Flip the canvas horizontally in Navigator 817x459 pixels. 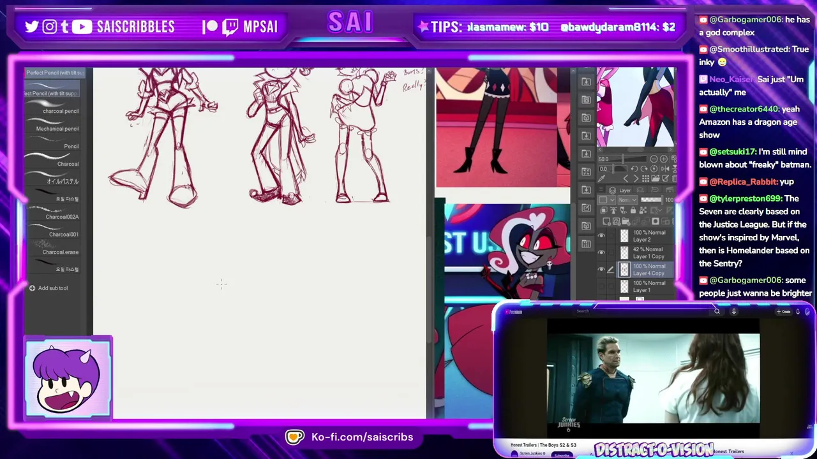[x=665, y=169]
